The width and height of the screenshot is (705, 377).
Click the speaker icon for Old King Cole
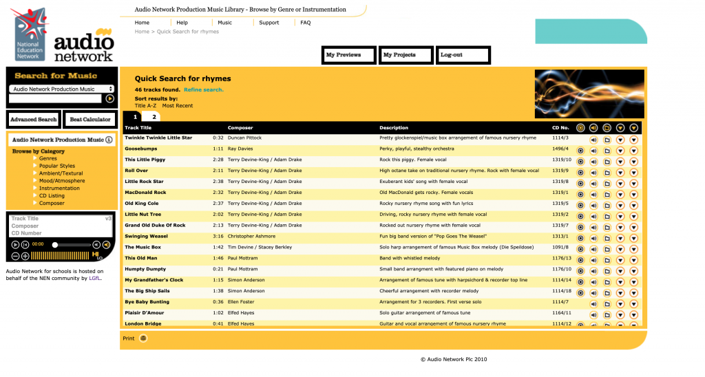[x=593, y=206]
